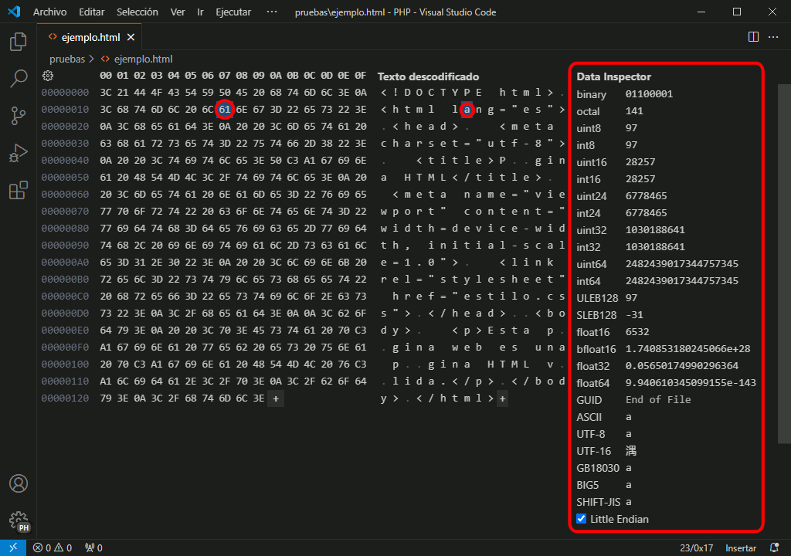Click the ports indicator showing 0
The width and height of the screenshot is (791, 556).
click(x=93, y=548)
